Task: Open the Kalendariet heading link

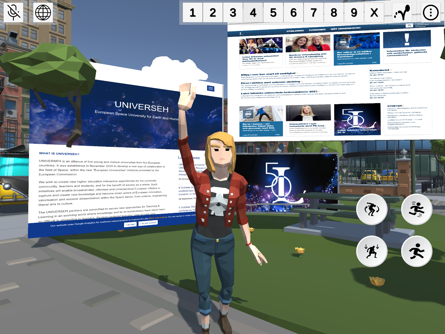Action: [379, 70]
